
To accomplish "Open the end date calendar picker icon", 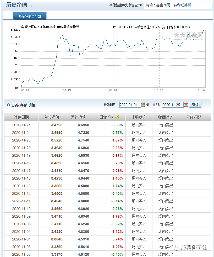I will tap(186, 104).
